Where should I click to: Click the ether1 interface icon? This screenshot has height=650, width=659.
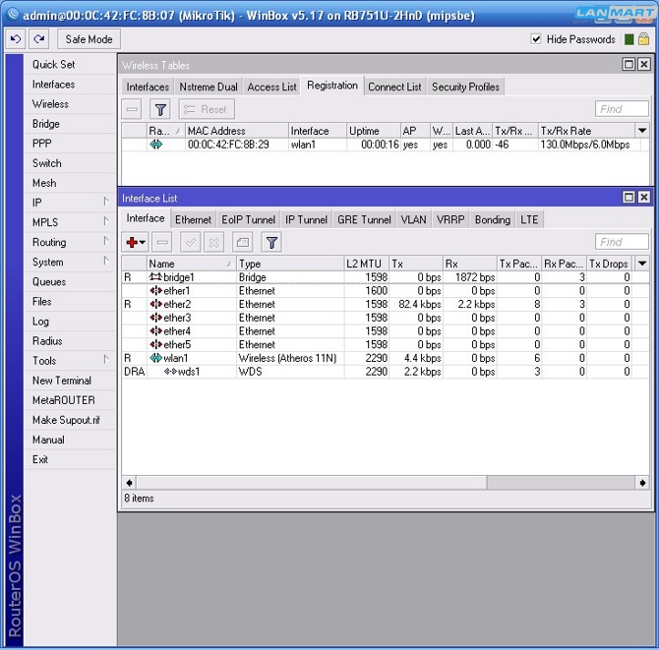tap(156, 291)
